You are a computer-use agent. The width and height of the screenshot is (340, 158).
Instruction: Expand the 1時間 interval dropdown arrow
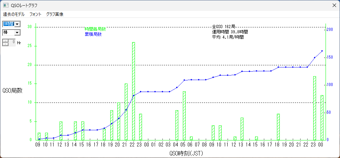pos(17,24)
